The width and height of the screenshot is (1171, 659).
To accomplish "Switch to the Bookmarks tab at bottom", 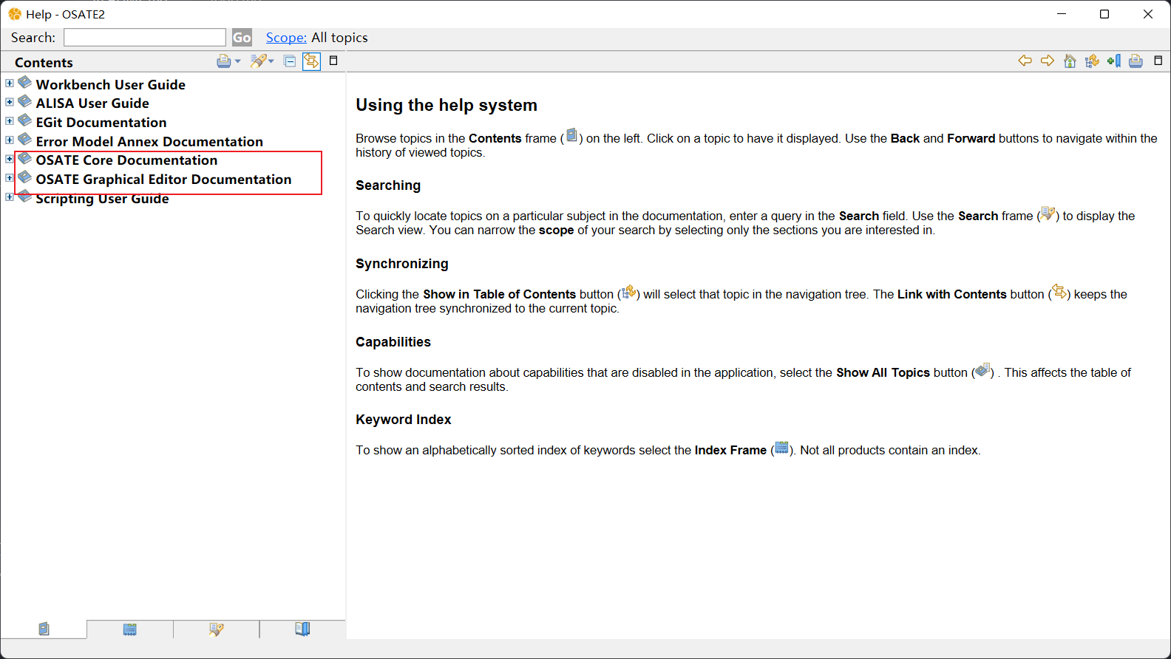I will point(302,629).
